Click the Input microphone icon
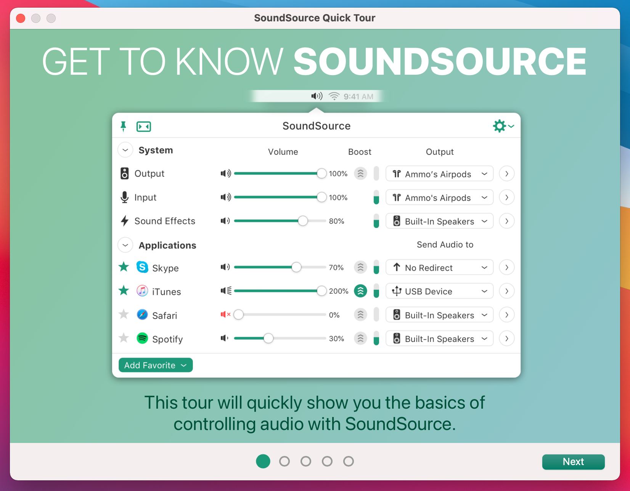 pyautogui.click(x=125, y=197)
